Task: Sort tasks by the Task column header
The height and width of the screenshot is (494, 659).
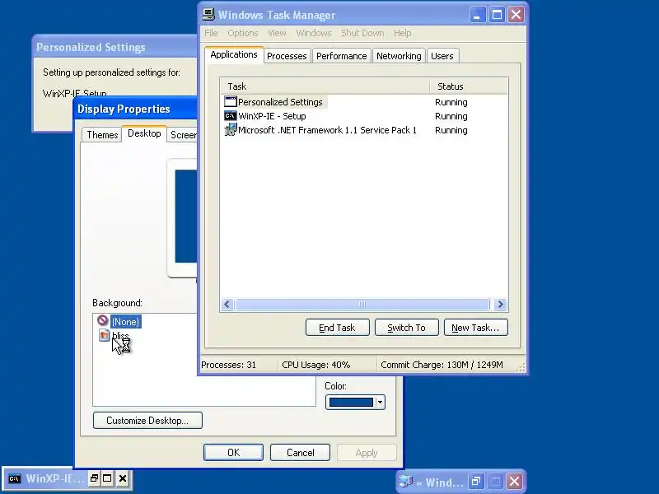Action: coord(325,86)
